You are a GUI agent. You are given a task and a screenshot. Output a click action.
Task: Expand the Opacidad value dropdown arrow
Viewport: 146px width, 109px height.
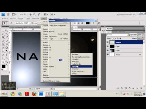tap(143, 35)
